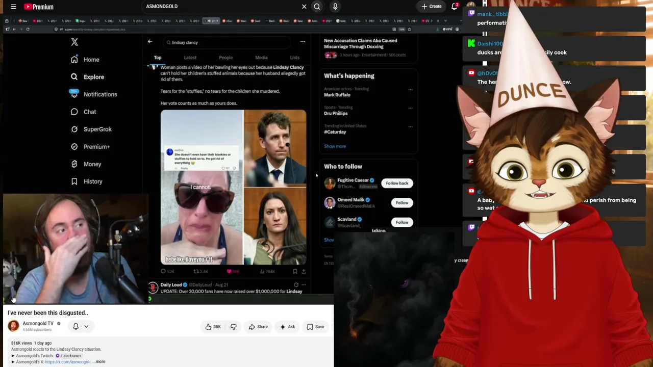
Task: Open the YouTube hamburger guide menu
Action: point(14,7)
